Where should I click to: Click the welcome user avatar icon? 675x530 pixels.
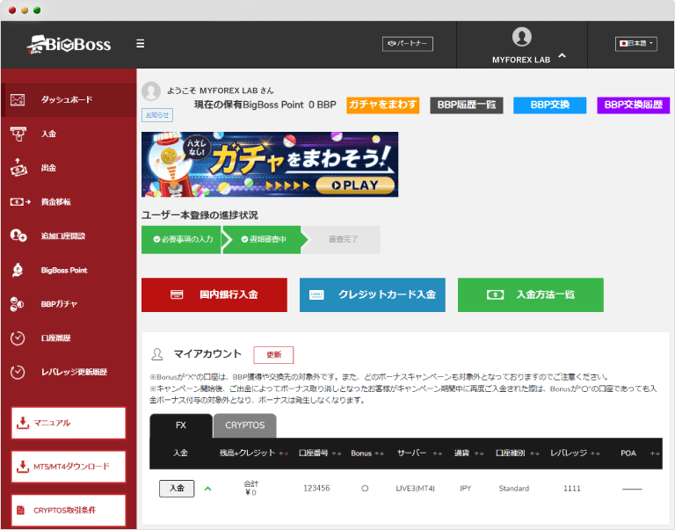point(151,91)
